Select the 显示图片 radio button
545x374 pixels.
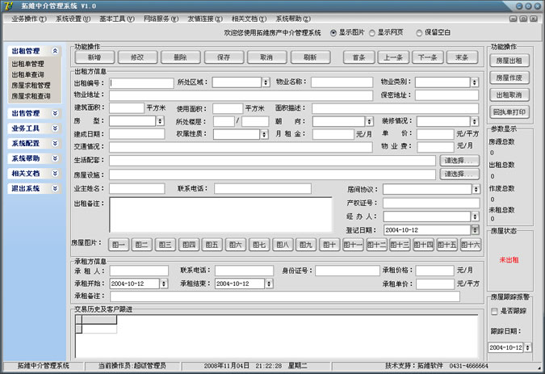coord(333,32)
